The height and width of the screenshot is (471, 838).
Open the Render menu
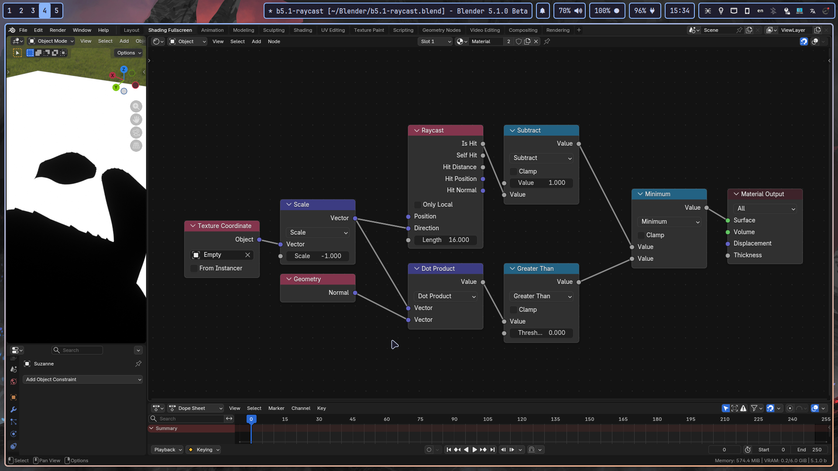coord(58,30)
